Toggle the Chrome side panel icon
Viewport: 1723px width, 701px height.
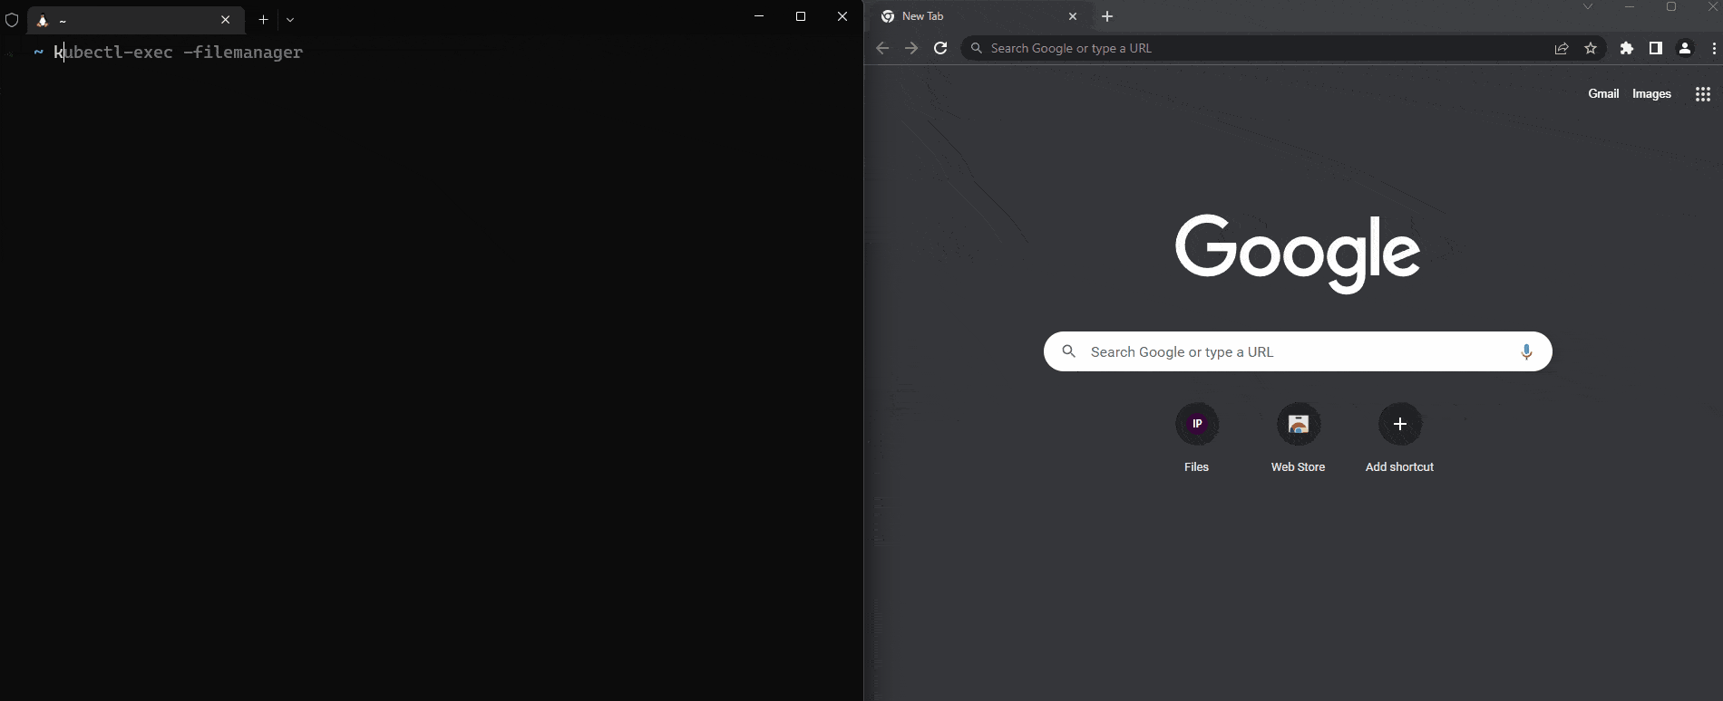(x=1656, y=49)
